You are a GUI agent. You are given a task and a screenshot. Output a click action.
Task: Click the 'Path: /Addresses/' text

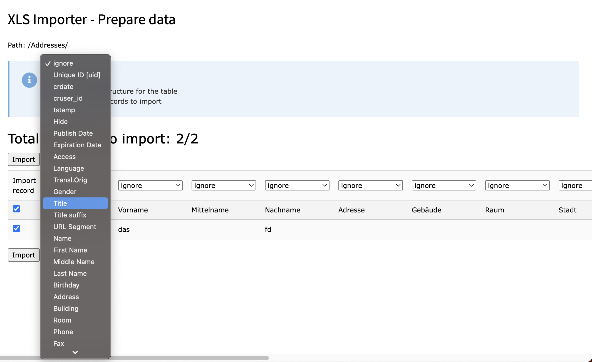(38, 45)
